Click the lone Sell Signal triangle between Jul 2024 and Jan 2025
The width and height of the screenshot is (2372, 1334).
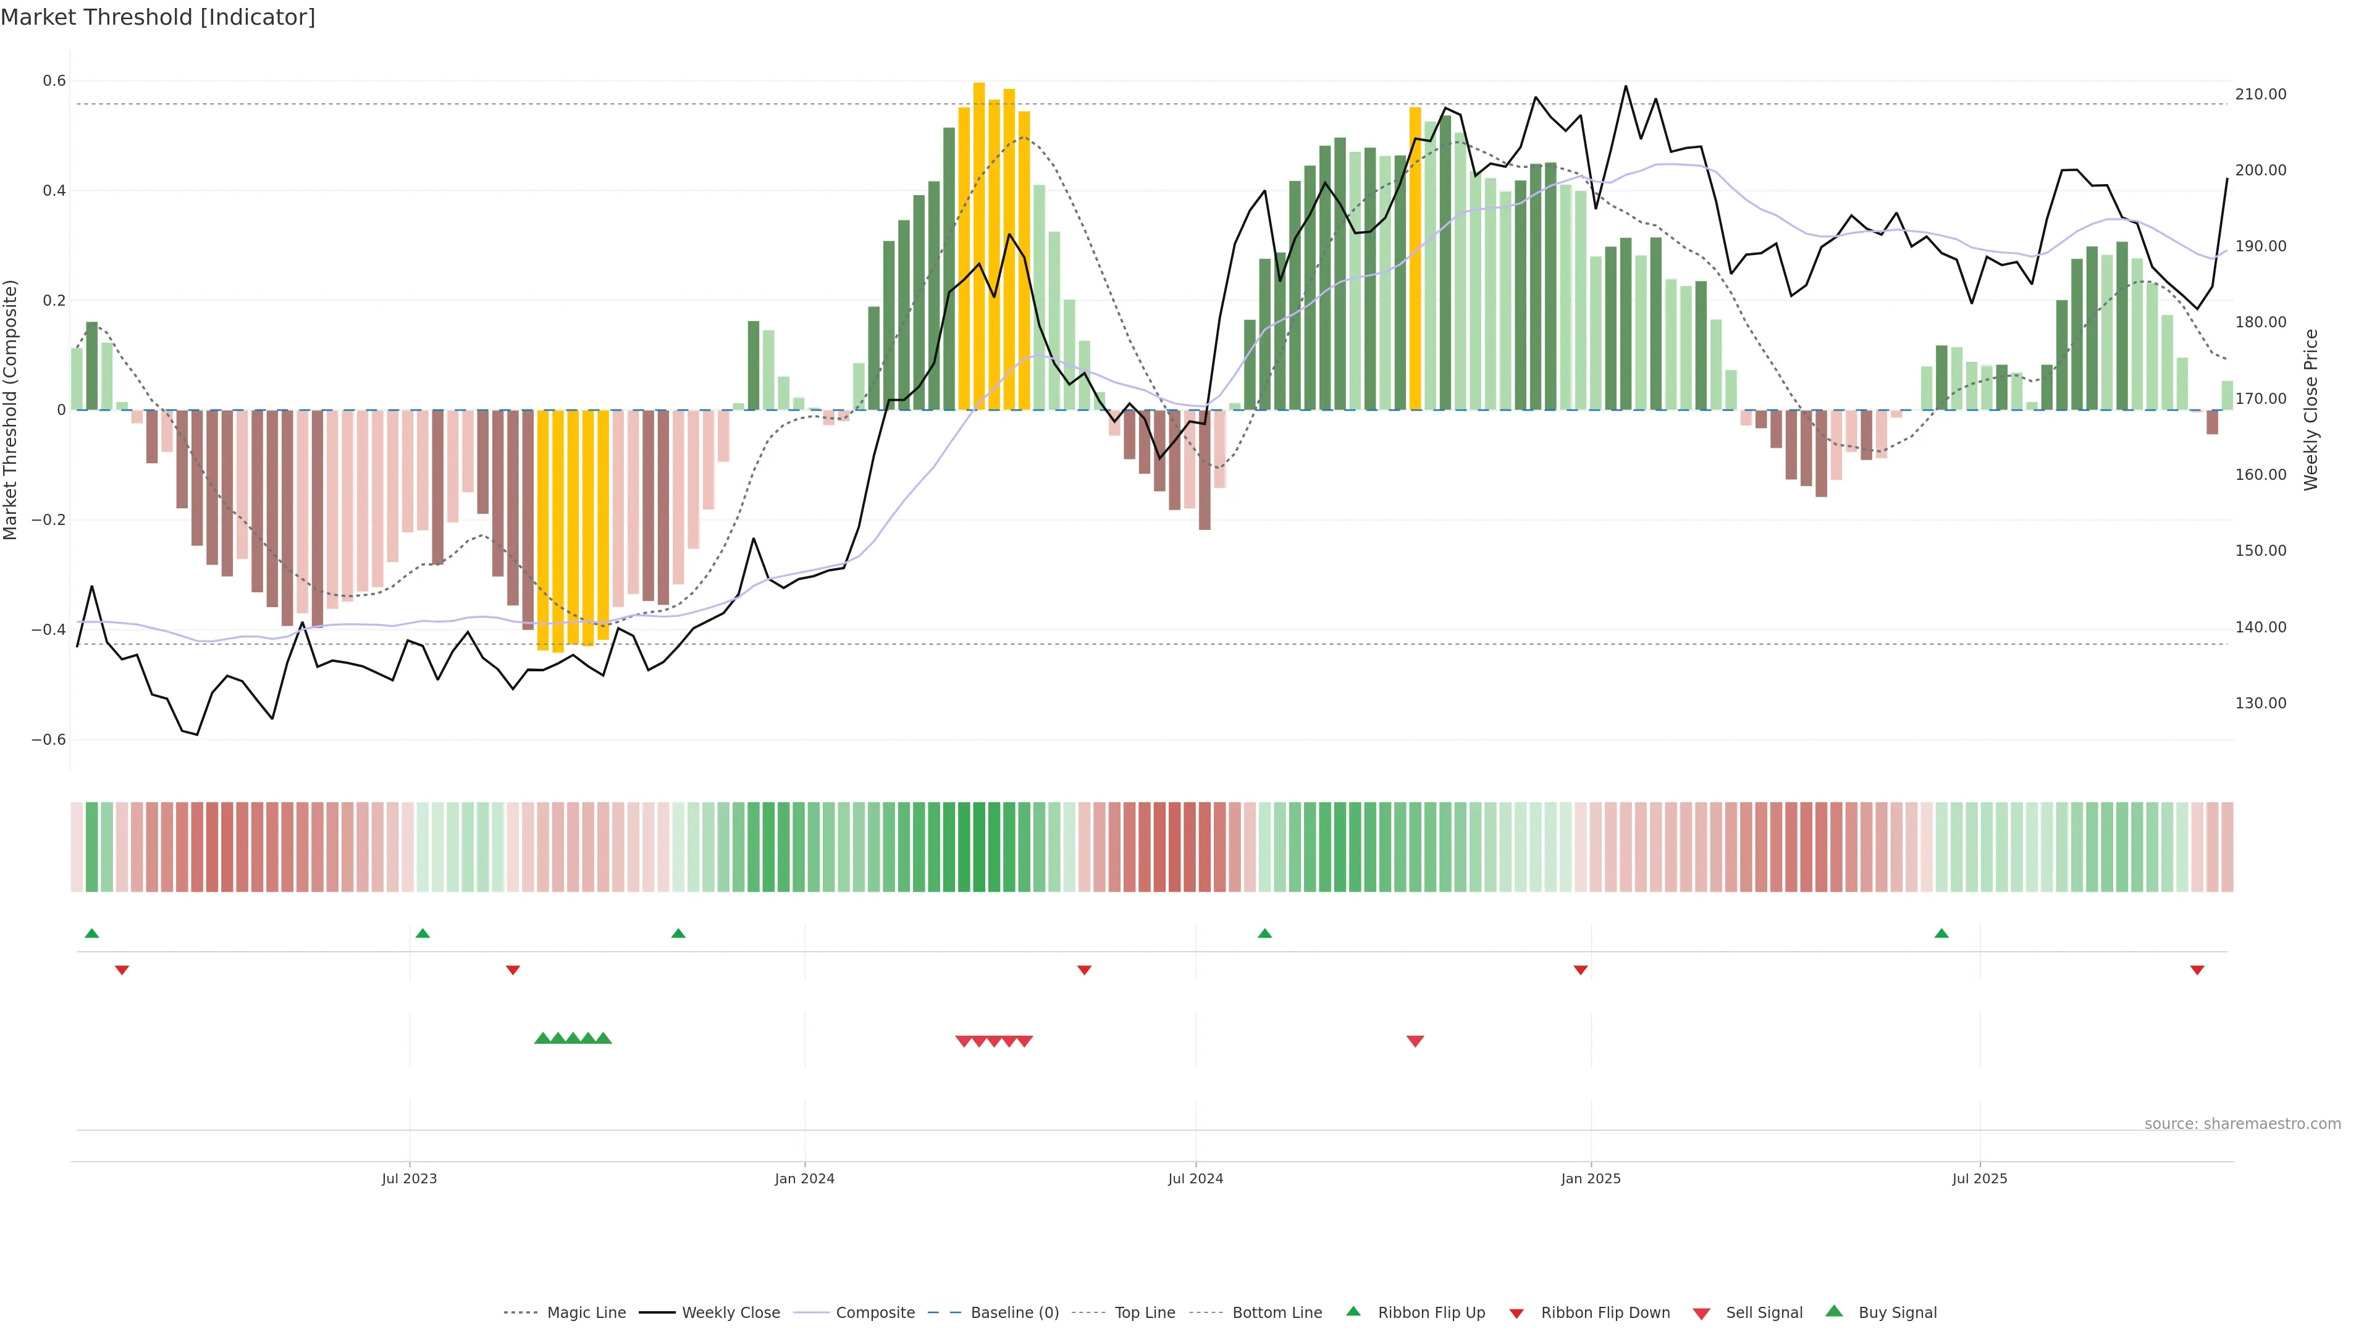(1415, 1041)
